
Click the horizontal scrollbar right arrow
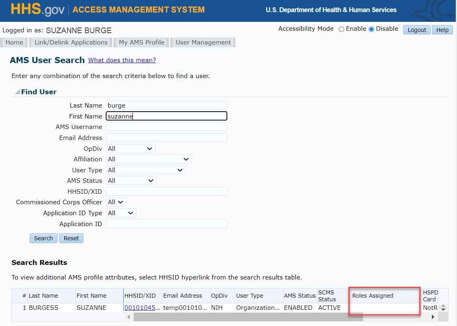tap(433, 317)
